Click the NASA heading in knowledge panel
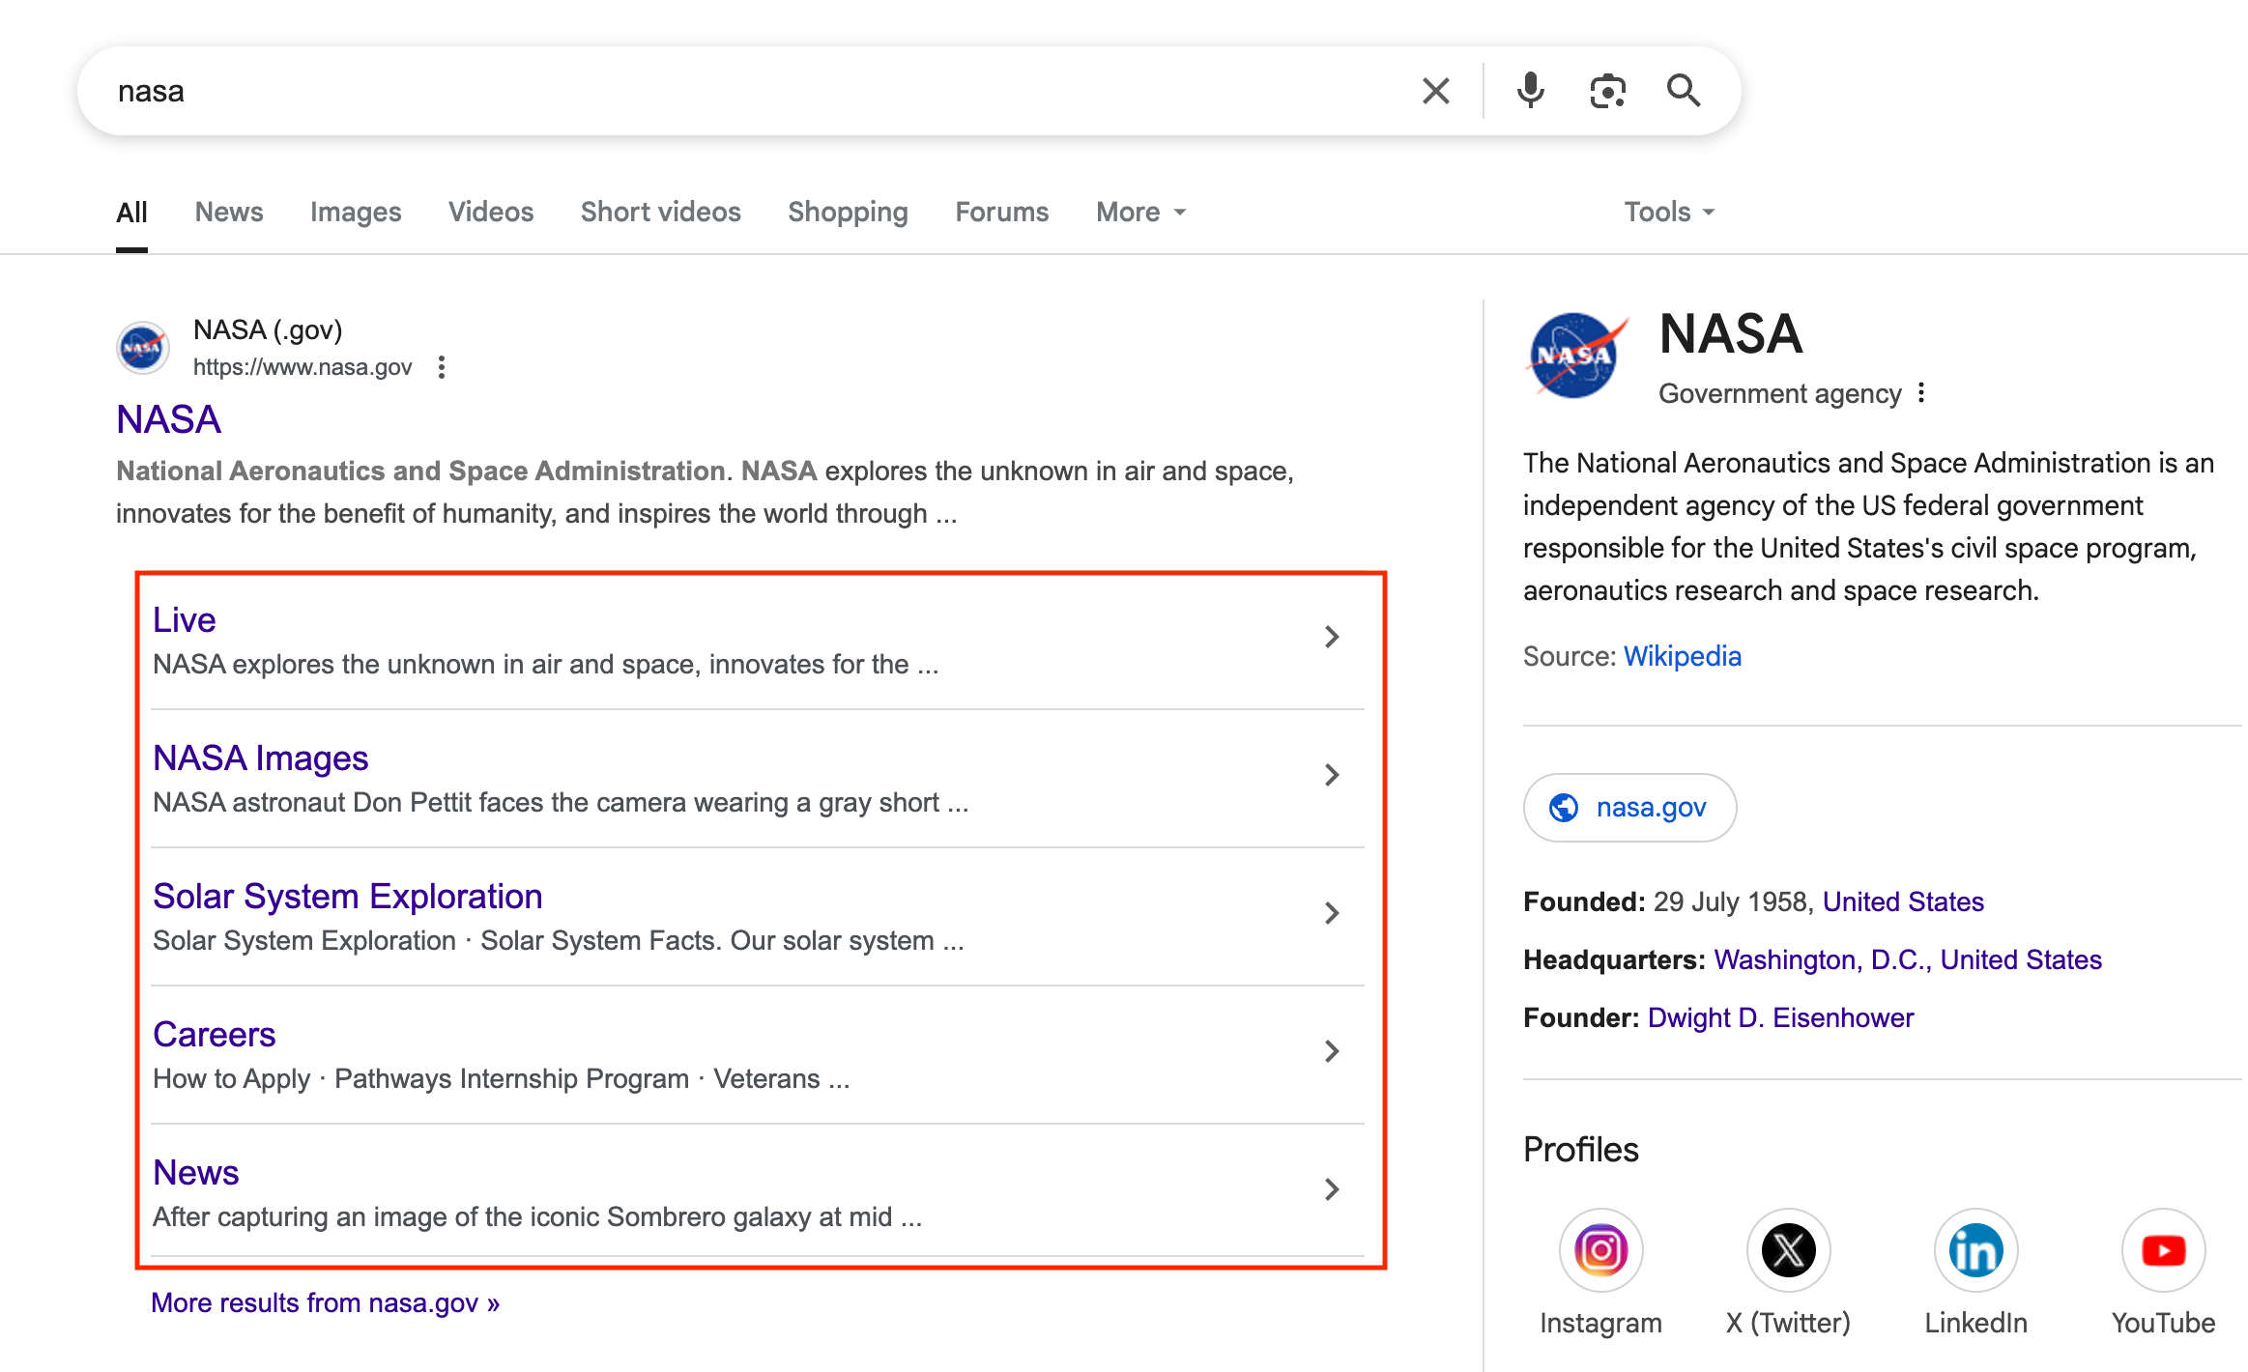 click(x=1731, y=334)
